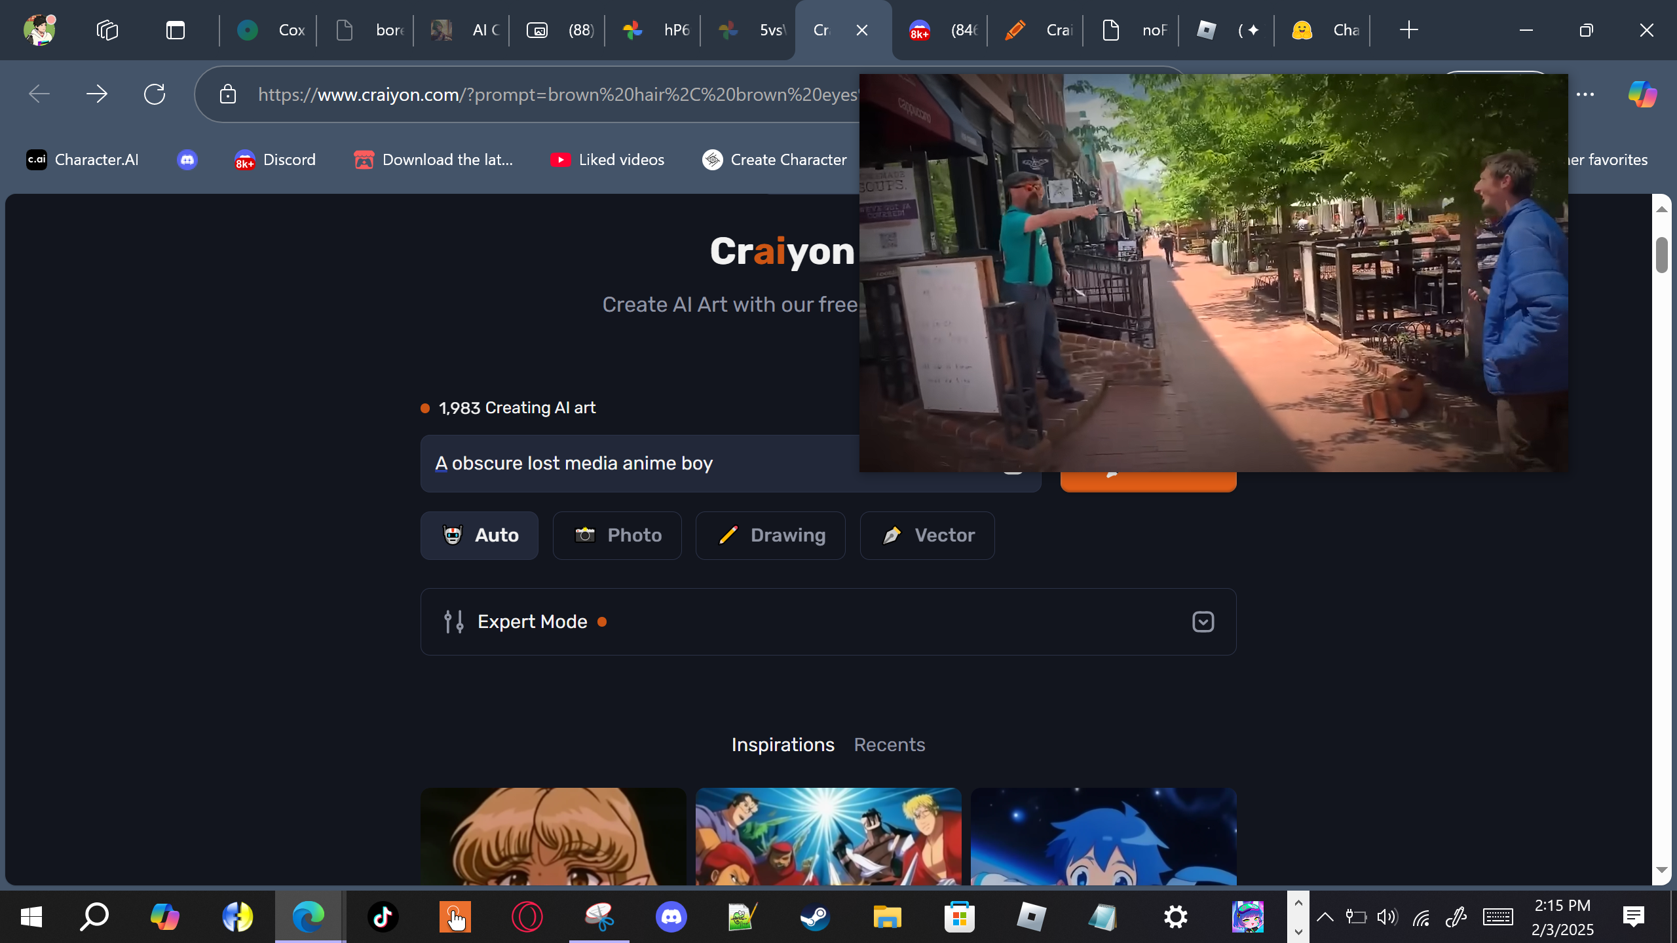Open the touch keyboard tray icon
The height and width of the screenshot is (943, 1677).
[x=1498, y=917]
